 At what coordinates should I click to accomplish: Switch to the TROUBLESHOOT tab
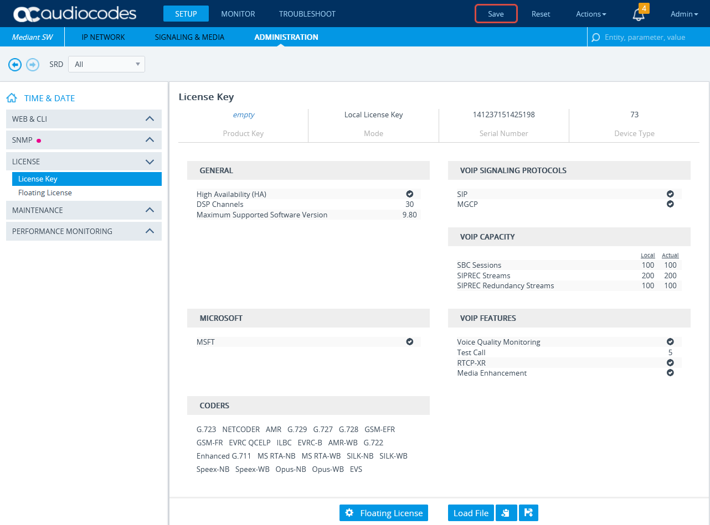[307, 14]
